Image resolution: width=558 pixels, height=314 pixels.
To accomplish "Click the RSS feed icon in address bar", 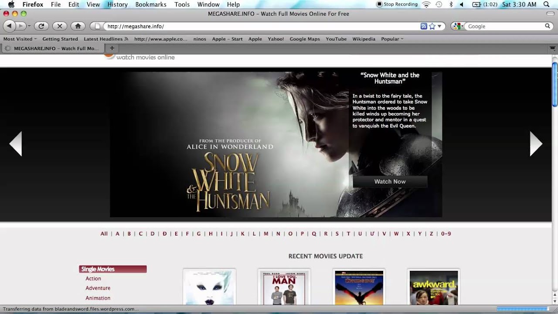I will click(x=424, y=26).
